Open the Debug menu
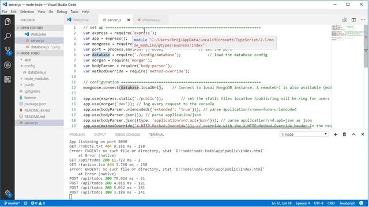Screen dimensions: 369x207 [62, 11]
